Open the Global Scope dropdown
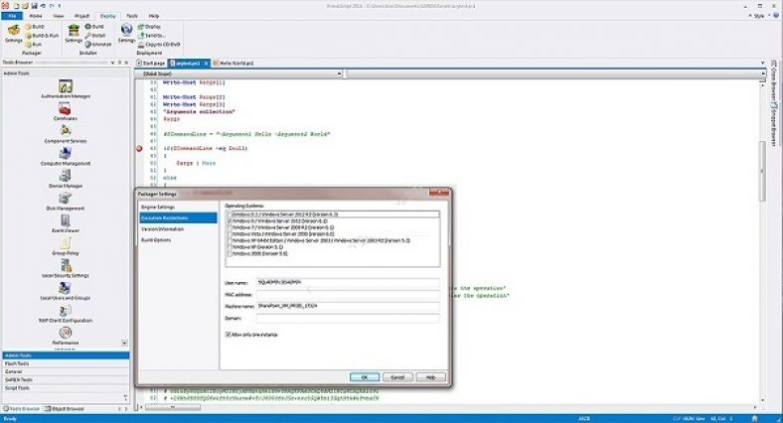The image size is (783, 423). click(339, 73)
